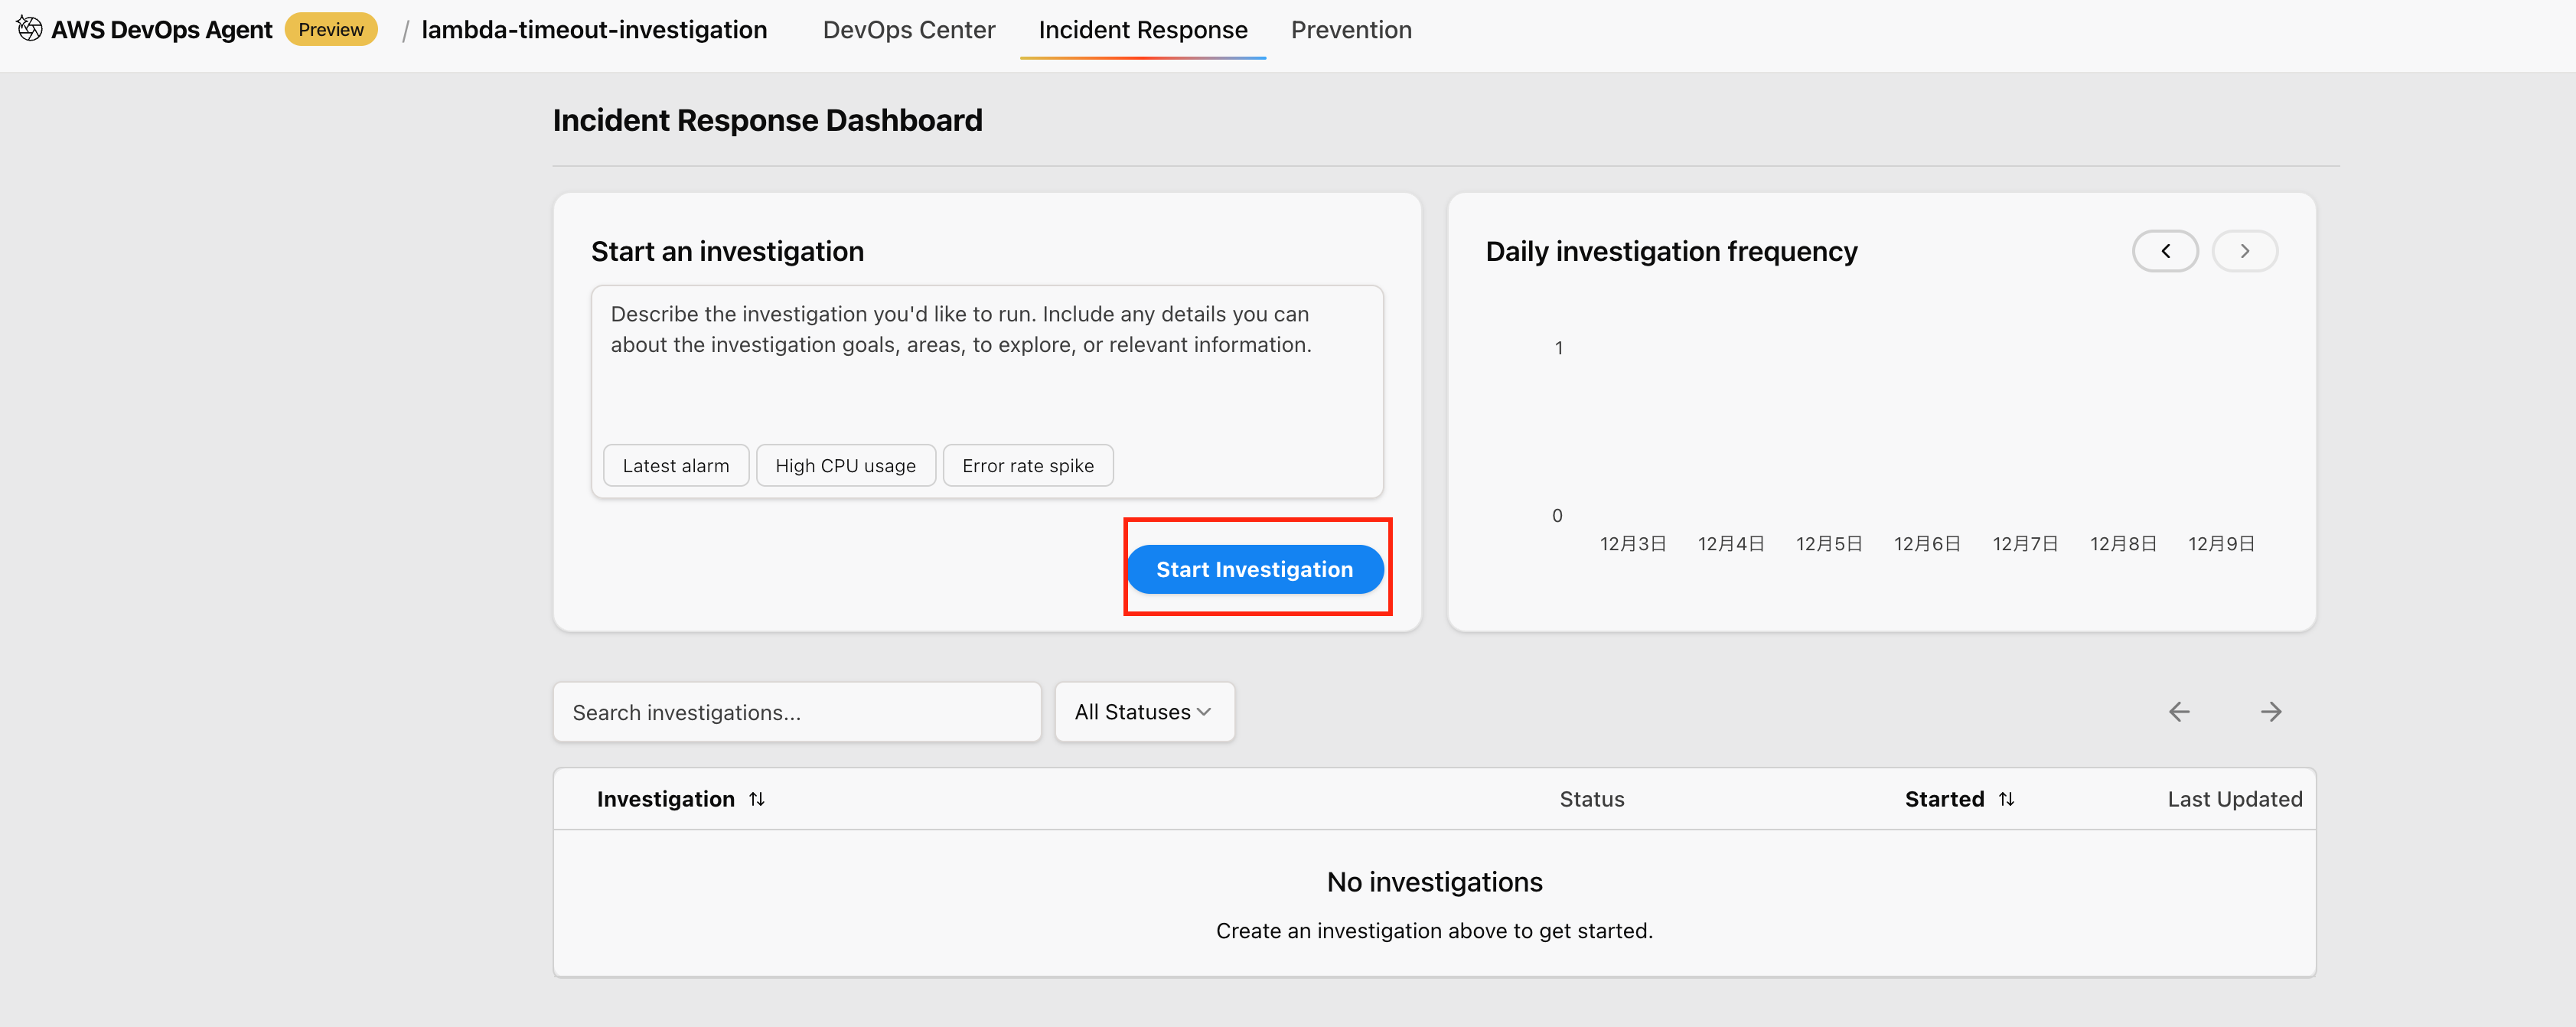The image size is (2576, 1027).
Task: Open the All Statuses dropdown
Action: pos(1144,712)
